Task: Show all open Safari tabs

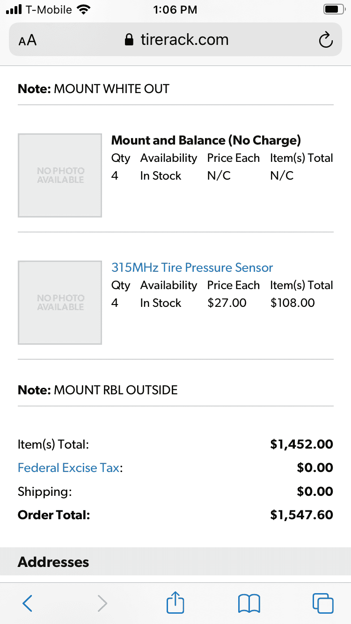Action: coord(323,603)
